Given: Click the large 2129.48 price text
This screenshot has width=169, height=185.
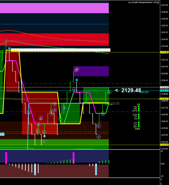Looking at the screenshot, I should pyautogui.click(x=131, y=90).
